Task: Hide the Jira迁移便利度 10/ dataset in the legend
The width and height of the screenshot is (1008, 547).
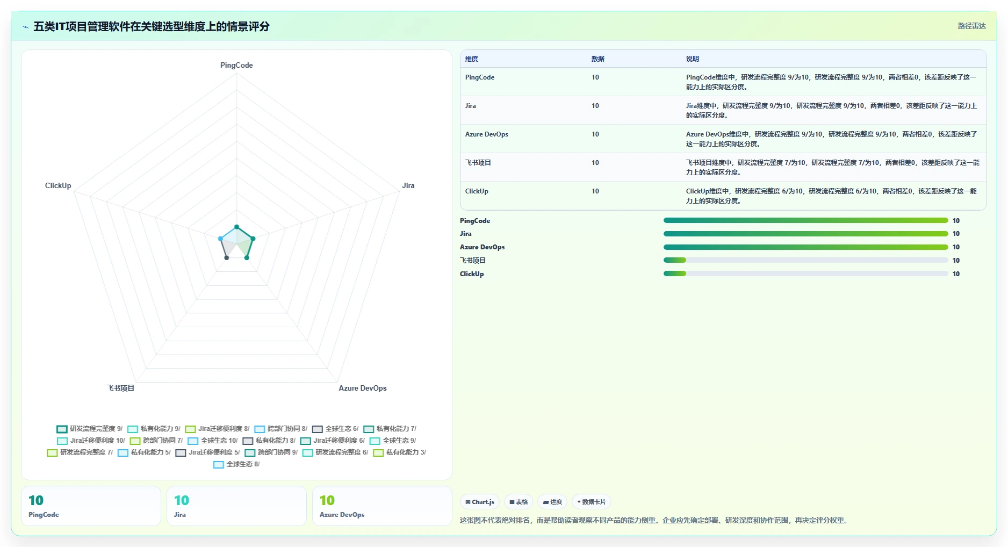Action: coord(91,441)
